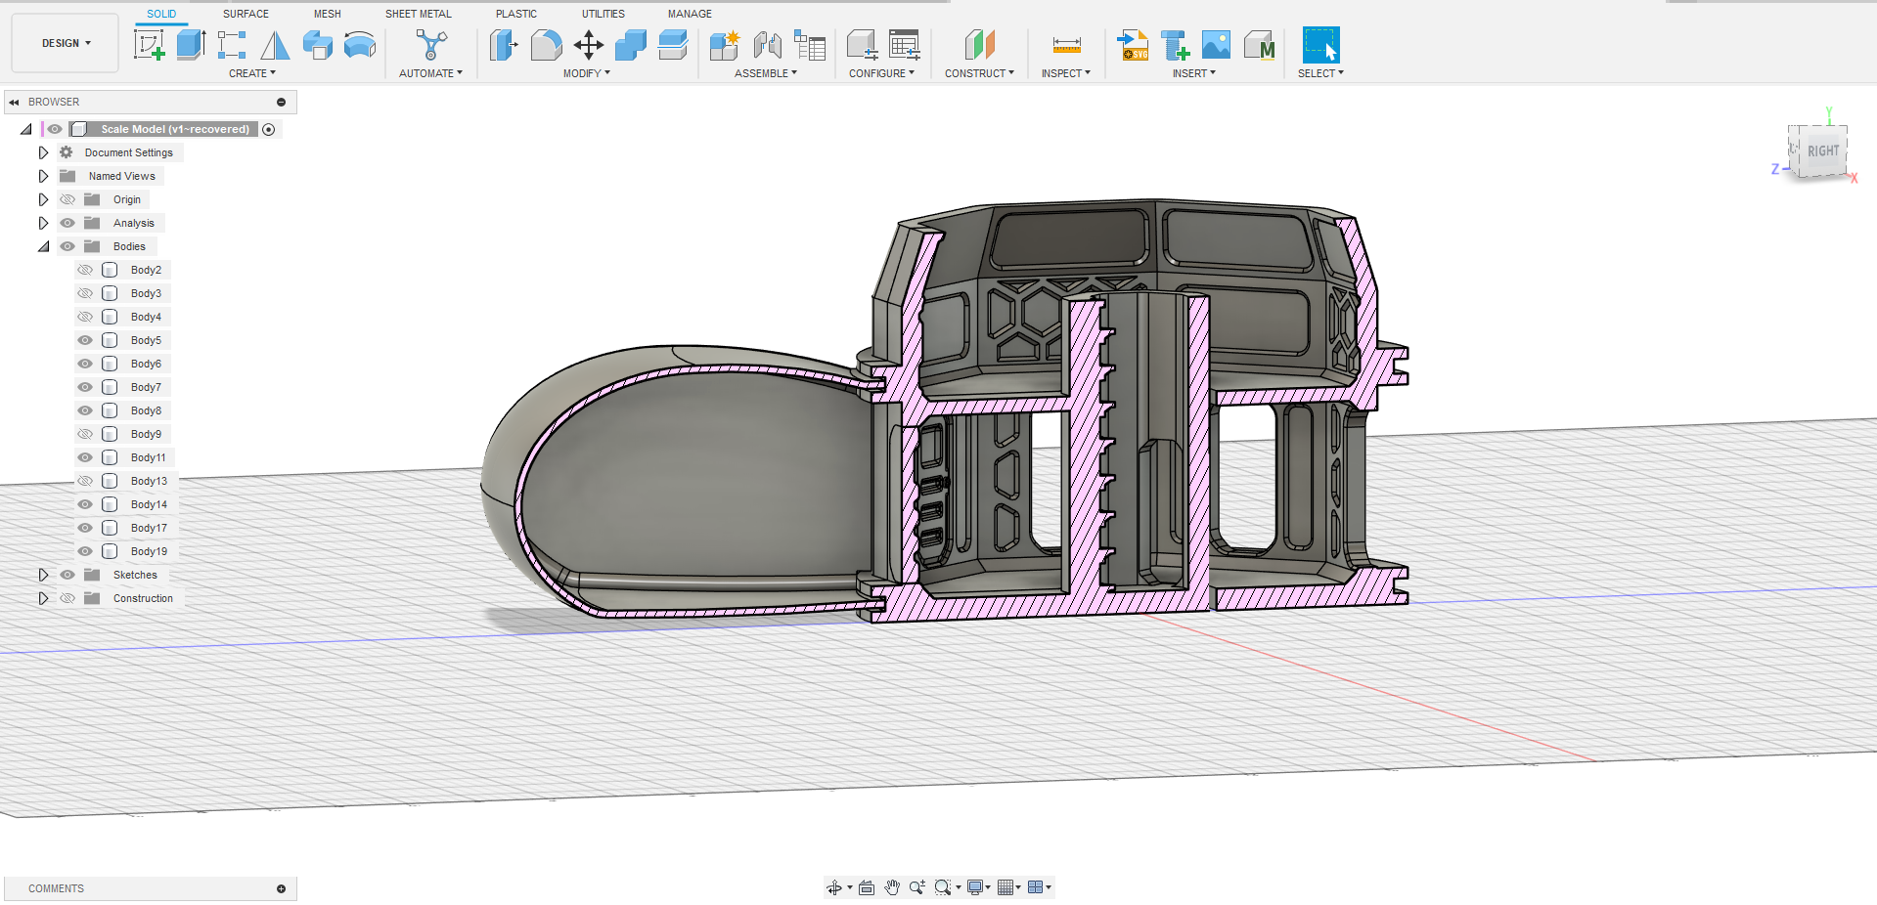This screenshot has height=905, width=1877.
Task: Toggle Origin folder visibility
Action: click(67, 199)
